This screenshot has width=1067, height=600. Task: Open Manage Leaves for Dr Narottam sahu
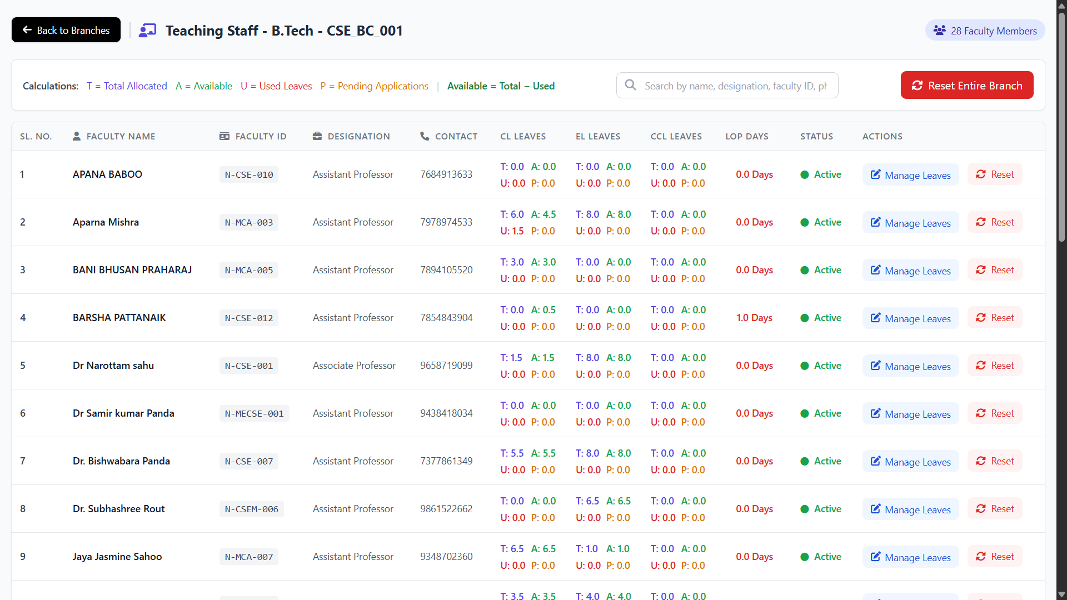pyautogui.click(x=910, y=366)
